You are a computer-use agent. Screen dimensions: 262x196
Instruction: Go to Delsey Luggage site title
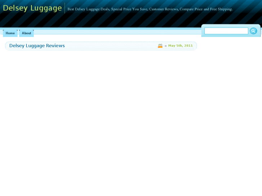(32, 8)
